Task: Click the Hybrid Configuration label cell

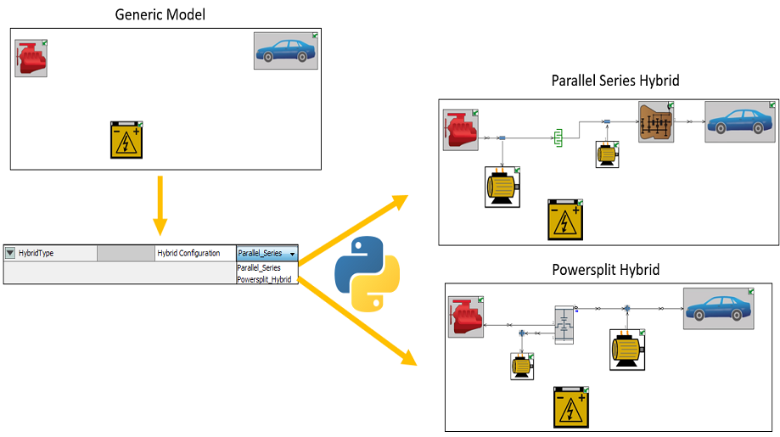Action: pyautogui.click(x=195, y=253)
